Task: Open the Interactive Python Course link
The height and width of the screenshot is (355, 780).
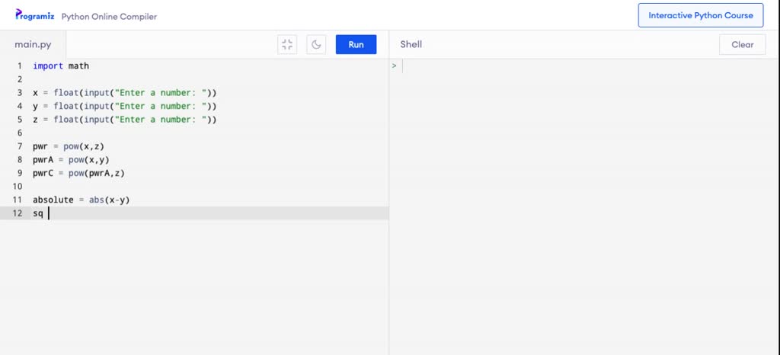Action: pyautogui.click(x=701, y=15)
